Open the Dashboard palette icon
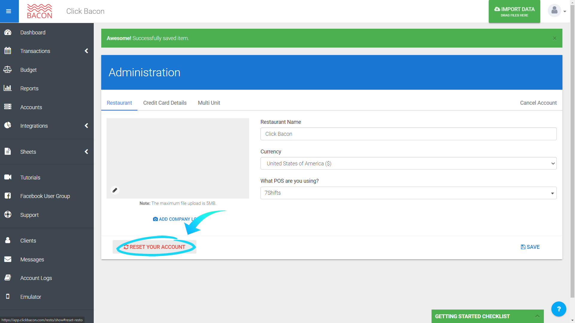The image size is (575, 323). click(x=8, y=32)
